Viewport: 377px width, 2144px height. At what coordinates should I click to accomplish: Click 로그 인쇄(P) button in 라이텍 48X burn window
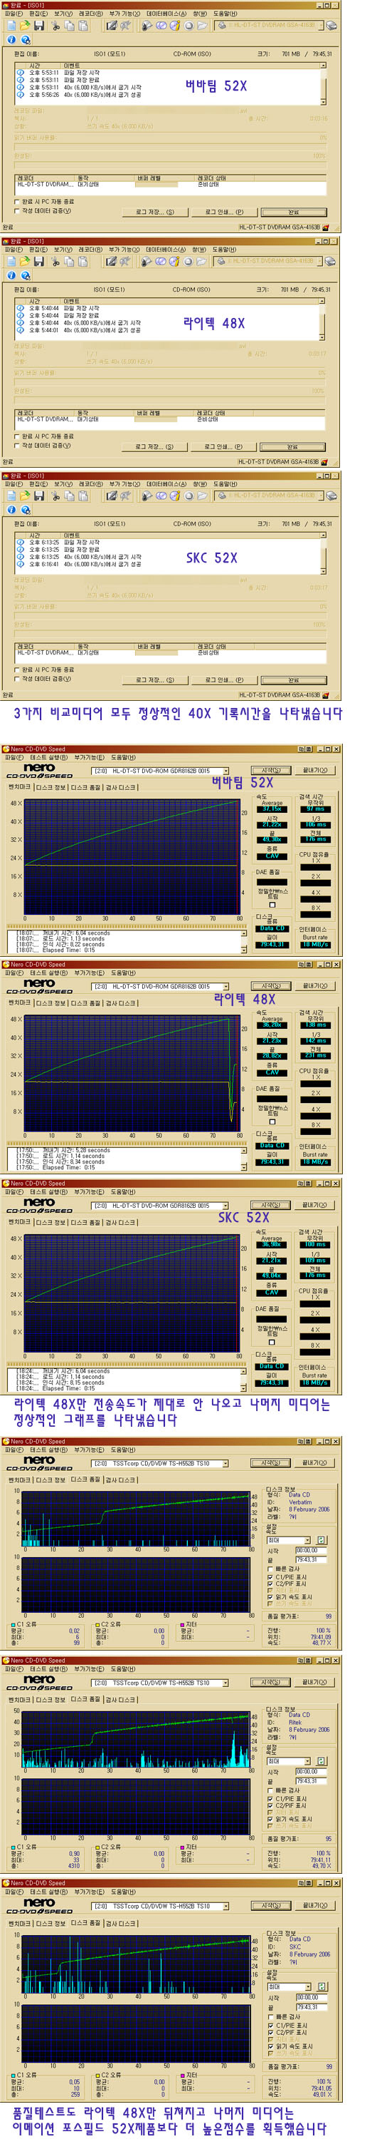(x=224, y=447)
